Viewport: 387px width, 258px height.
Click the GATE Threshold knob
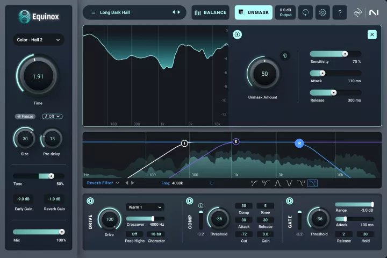(x=319, y=219)
